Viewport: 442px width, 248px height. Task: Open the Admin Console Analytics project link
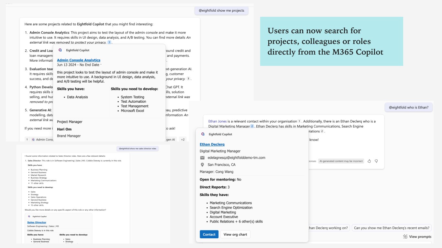click(79, 60)
